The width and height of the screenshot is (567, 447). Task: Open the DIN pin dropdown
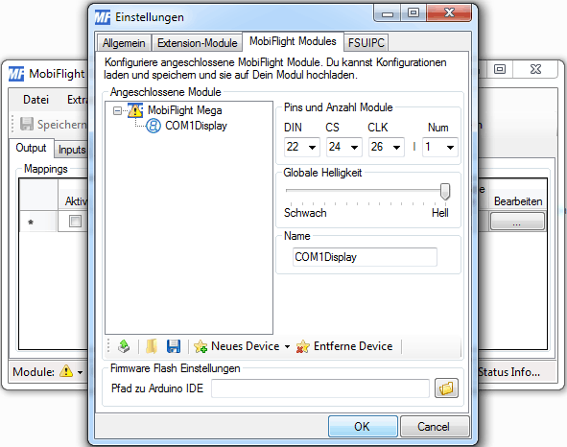click(x=312, y=147)
